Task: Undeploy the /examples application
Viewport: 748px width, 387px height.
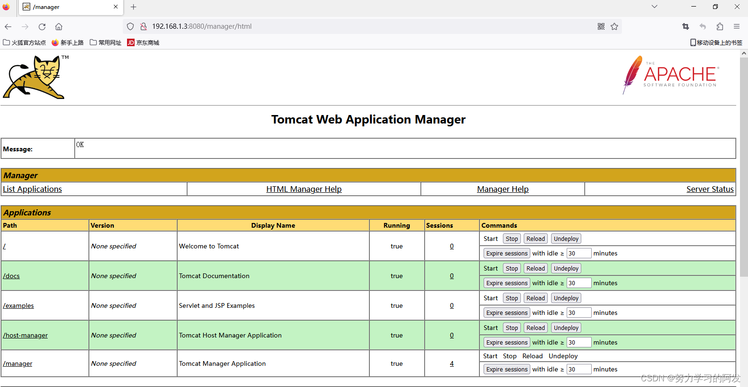Action: [566, 298]
